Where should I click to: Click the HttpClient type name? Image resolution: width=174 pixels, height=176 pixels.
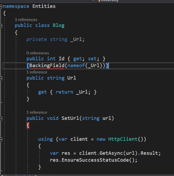[x=123, y=139]
